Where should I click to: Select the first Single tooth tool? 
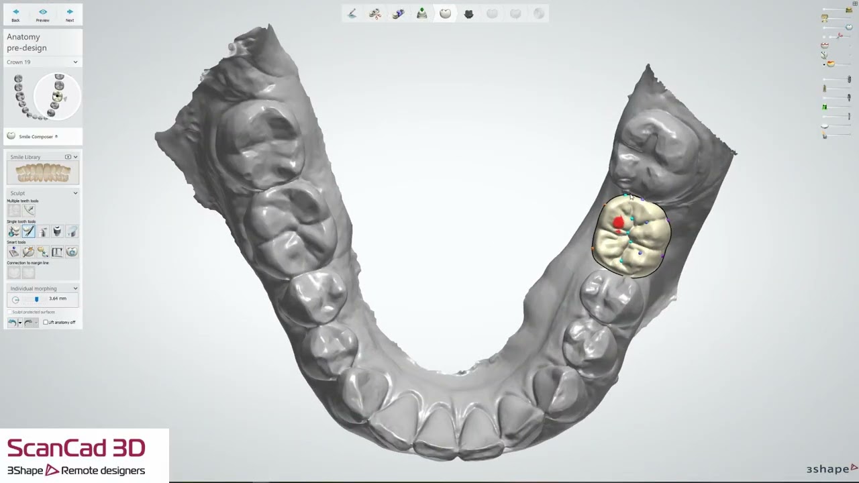[x=14, y=231]
